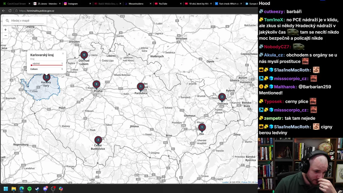Screen dimensions: 343x193
Task: Click username Akula_cz in chat
Action: [x=274, y=55]
